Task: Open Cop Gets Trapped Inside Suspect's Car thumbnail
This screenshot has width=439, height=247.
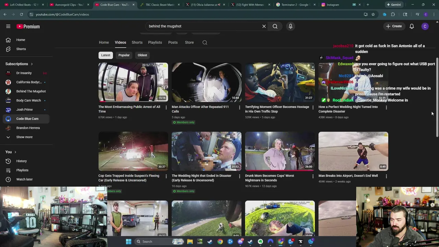Action: click(133, 151)
